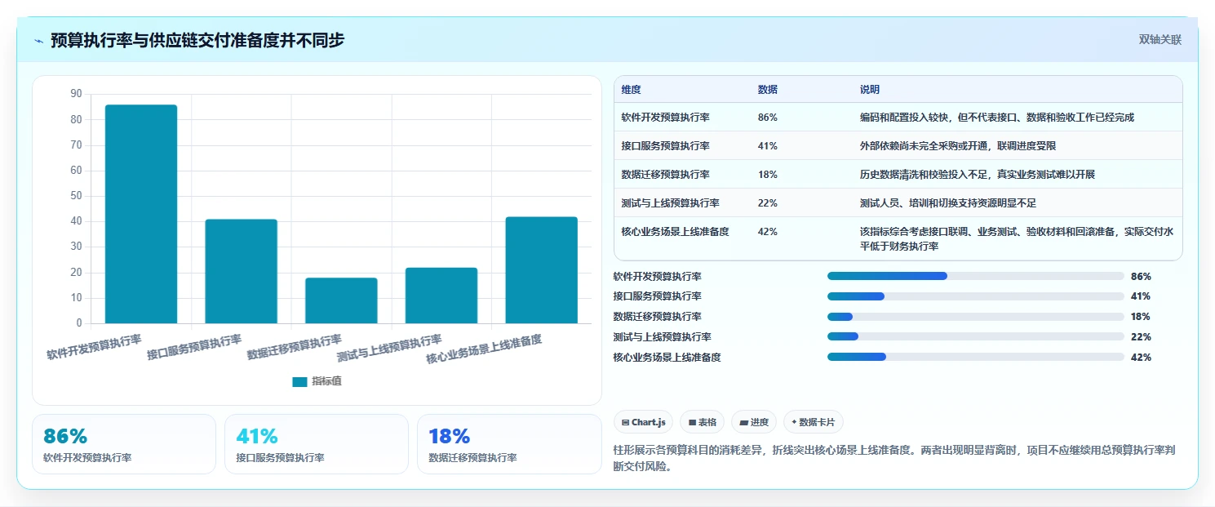Open the 18% 数据迁移预算执行率 KPI card

(x=509, y=444)
